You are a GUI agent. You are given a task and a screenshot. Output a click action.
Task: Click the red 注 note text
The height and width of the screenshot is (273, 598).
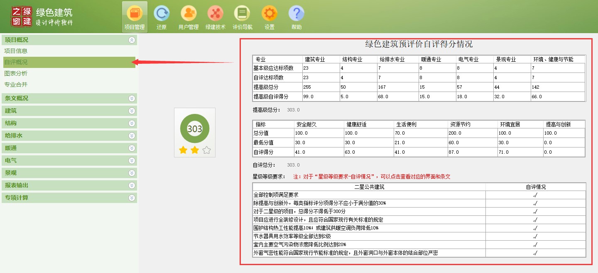click(x=372, y=176)
